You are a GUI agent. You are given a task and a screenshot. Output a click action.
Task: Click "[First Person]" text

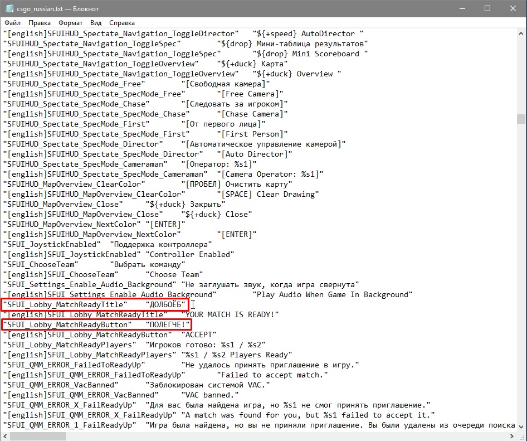tap(252, 134)
